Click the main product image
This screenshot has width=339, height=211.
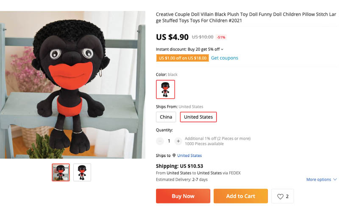[x=72, y=85]
